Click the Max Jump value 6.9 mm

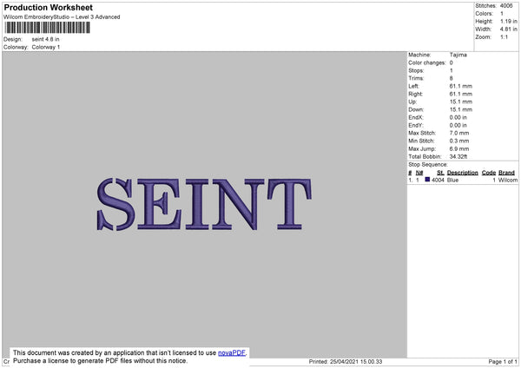click(459, 149)
